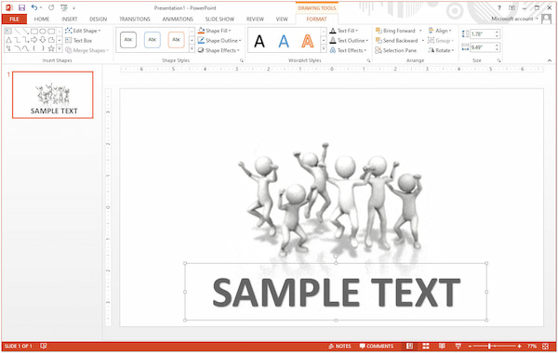Screen dimensions: 558x353
Task: Apply the black outline Abc shape style
Action: point(128,40)
